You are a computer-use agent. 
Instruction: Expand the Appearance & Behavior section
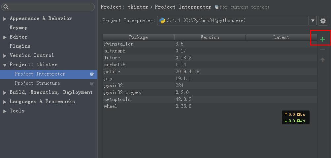point(5,19)
